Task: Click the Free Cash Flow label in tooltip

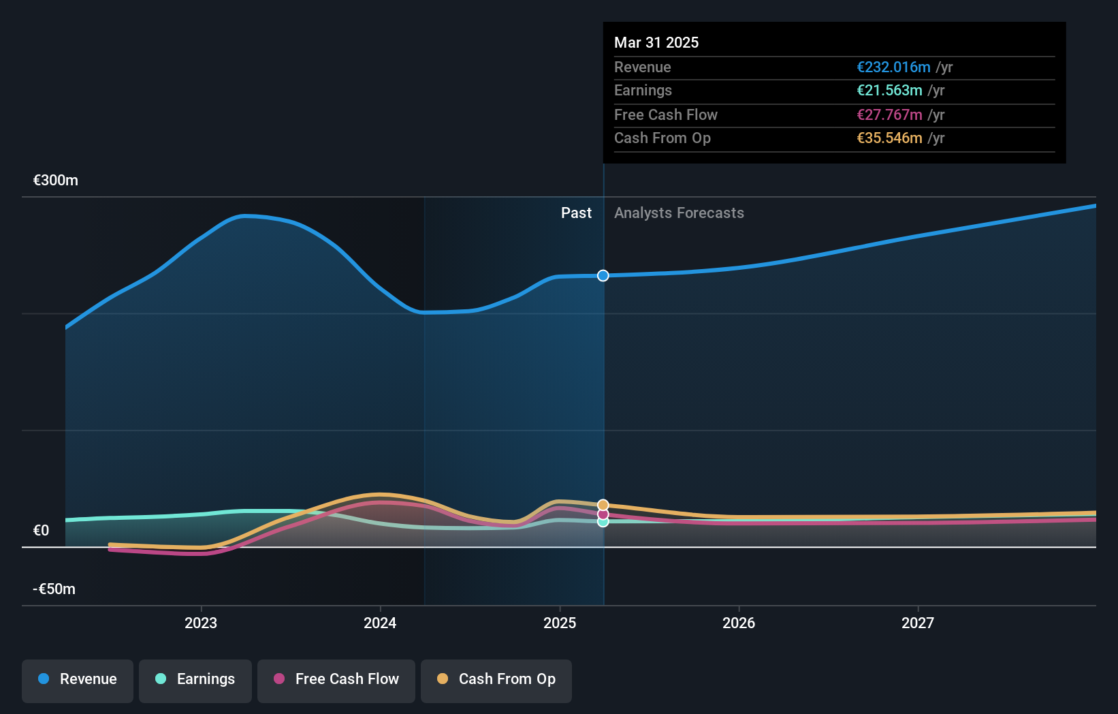Action: point(666,115)
